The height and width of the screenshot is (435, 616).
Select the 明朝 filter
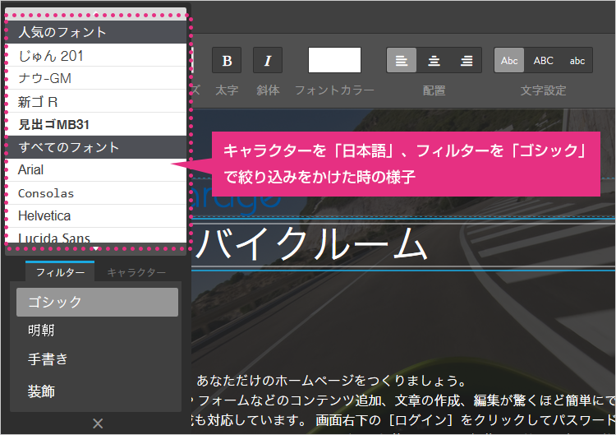97,331
